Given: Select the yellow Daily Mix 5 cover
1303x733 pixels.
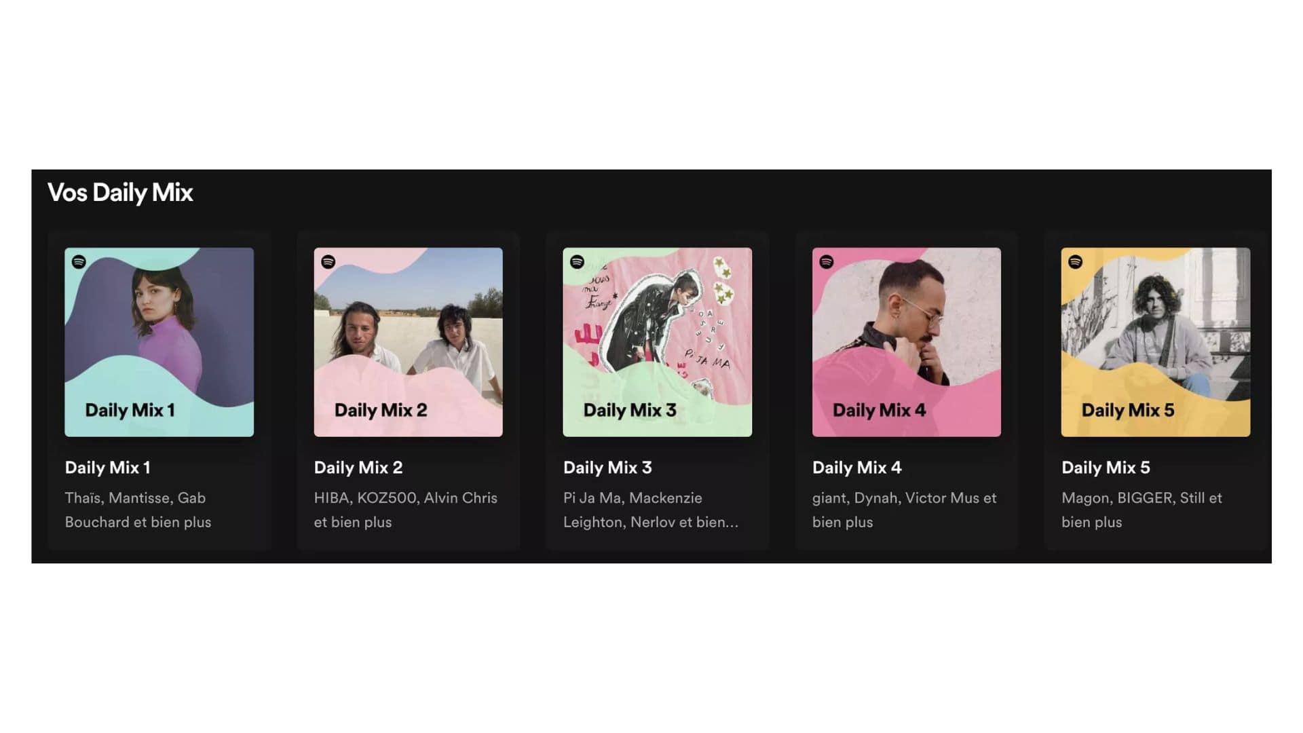Looking at the screenshot, I should click(1156, 342).
